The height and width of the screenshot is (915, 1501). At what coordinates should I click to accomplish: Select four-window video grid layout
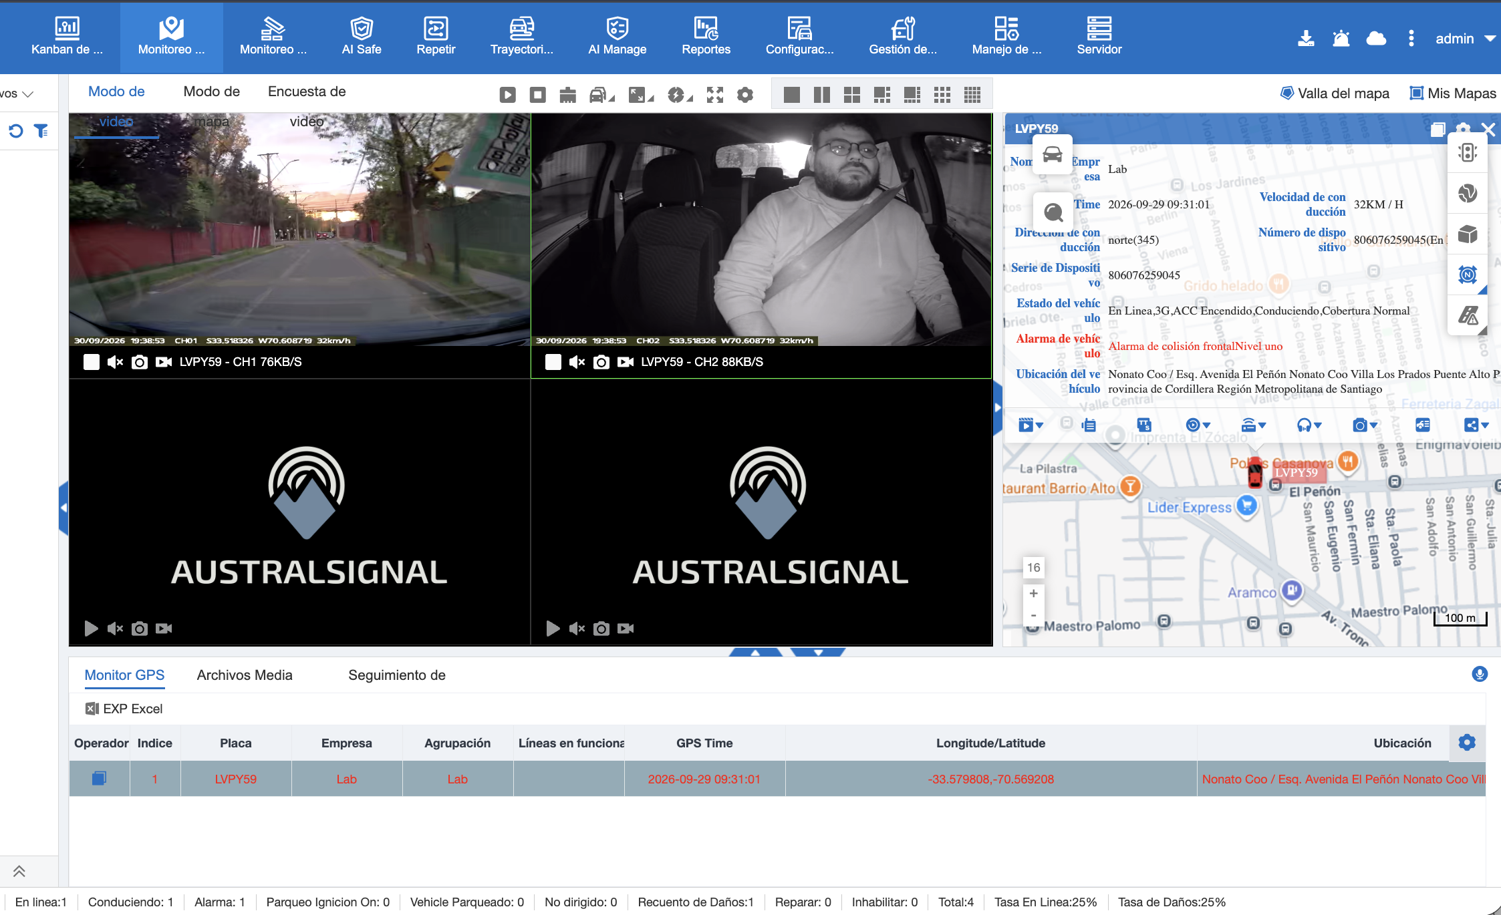pos(851,95)
